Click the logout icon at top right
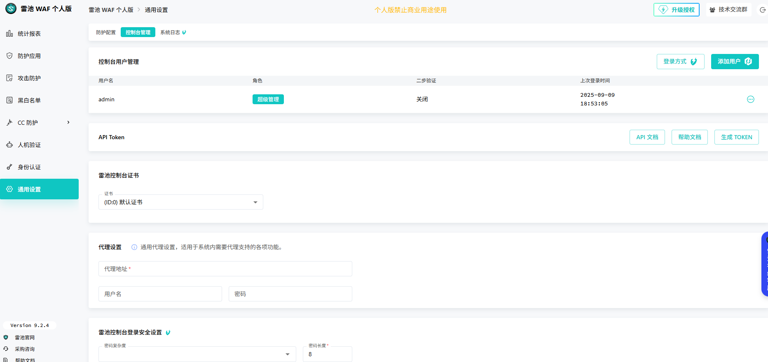Image resolution: width=768 pixels, height=362 pixels. [763, 9]
